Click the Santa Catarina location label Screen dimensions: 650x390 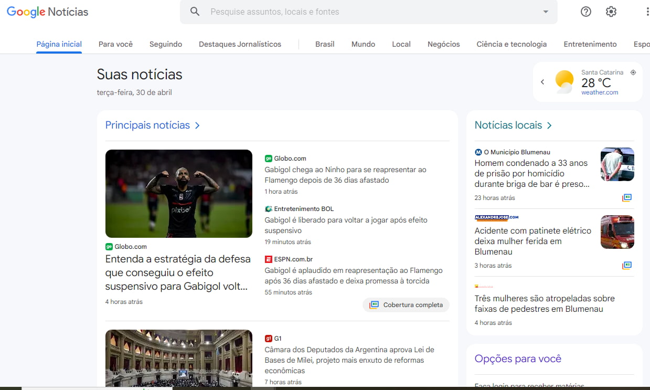coord(602,72)
